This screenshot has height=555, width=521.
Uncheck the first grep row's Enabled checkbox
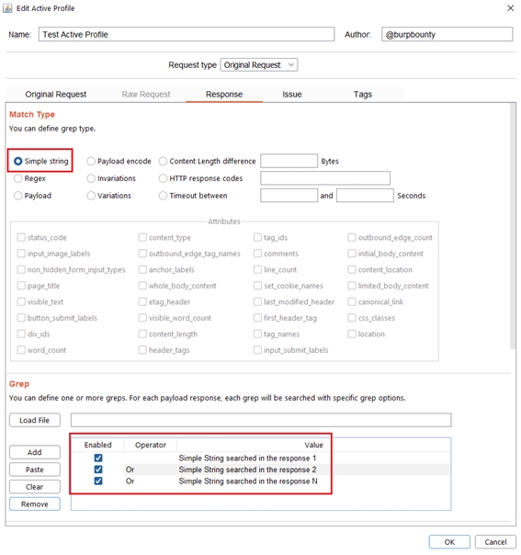click(98, 458)
